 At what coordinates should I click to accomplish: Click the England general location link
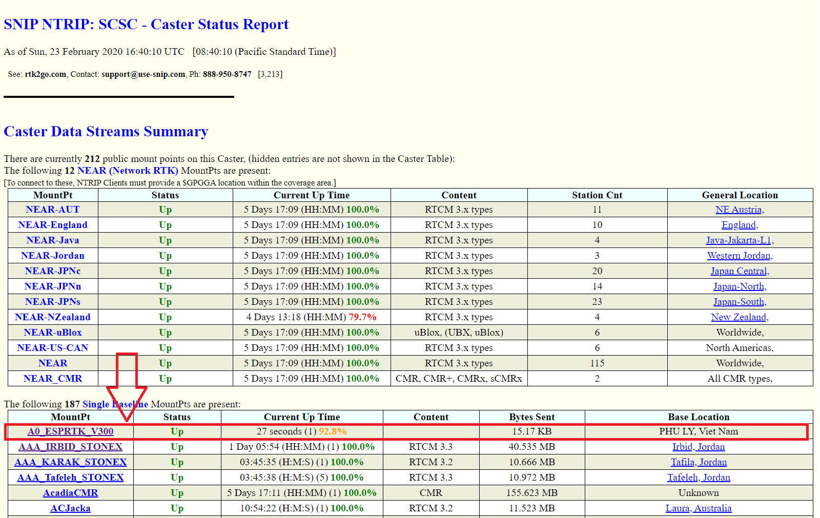pyautogui.click(x=739, y=225)
